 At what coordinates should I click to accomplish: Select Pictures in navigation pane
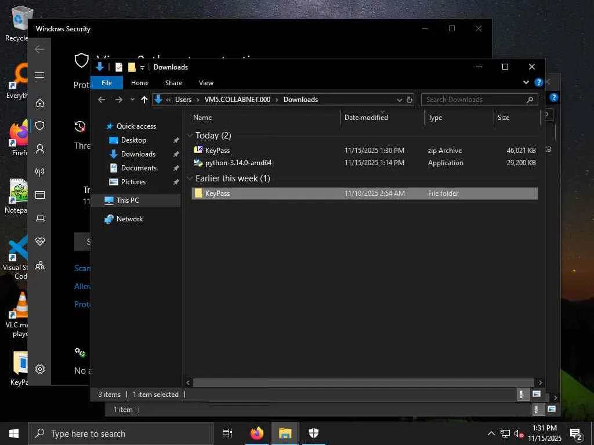(x=133, y=182)
